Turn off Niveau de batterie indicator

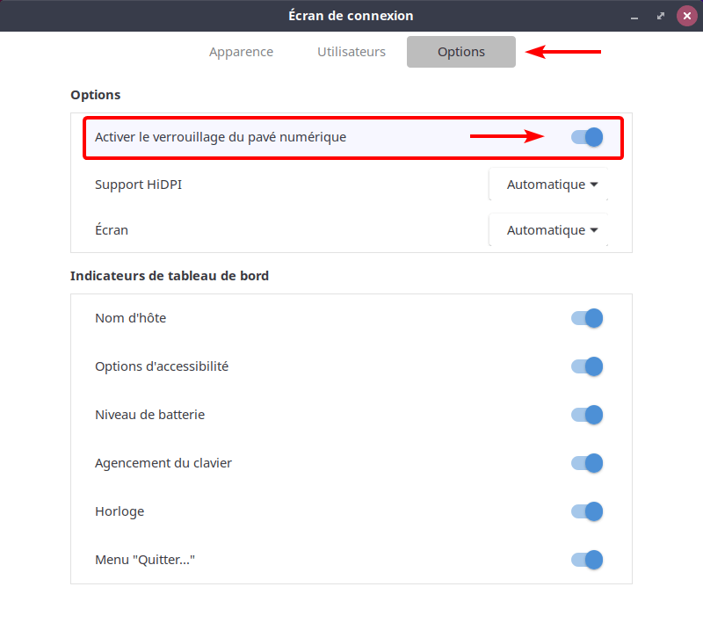pos(587,415)
